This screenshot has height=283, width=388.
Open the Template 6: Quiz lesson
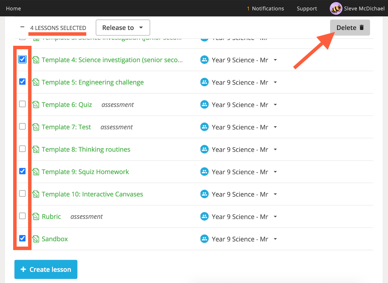click(x=67, y=105)
